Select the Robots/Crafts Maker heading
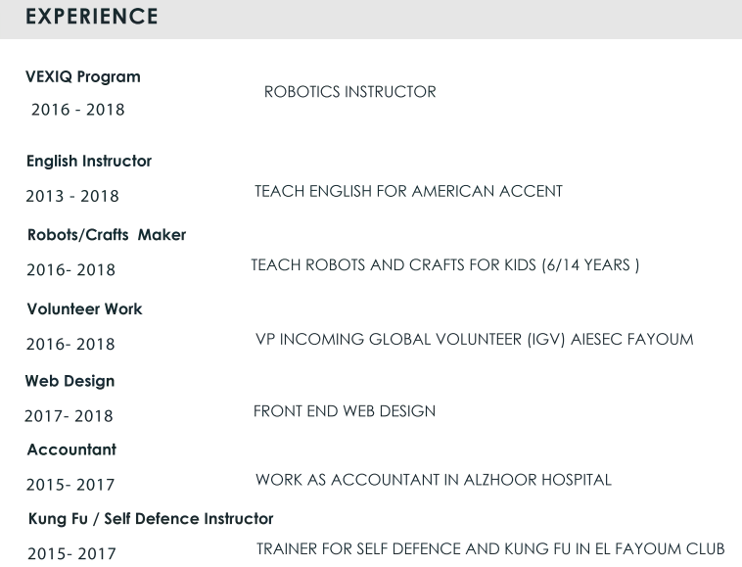742x567 pixels. tap(107, 235)
